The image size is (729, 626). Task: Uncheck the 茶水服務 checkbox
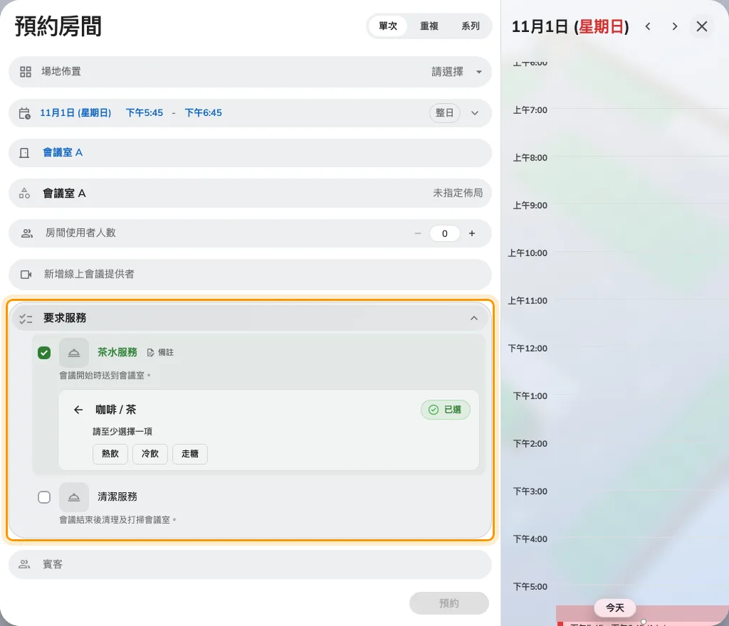click(x=44, y=353)
